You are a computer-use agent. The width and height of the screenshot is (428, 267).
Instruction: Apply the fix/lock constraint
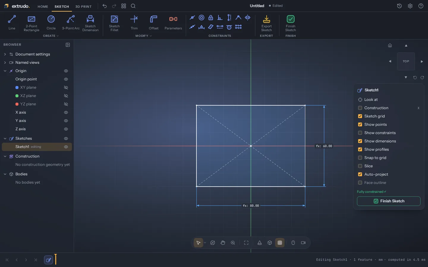coord(211,18)
